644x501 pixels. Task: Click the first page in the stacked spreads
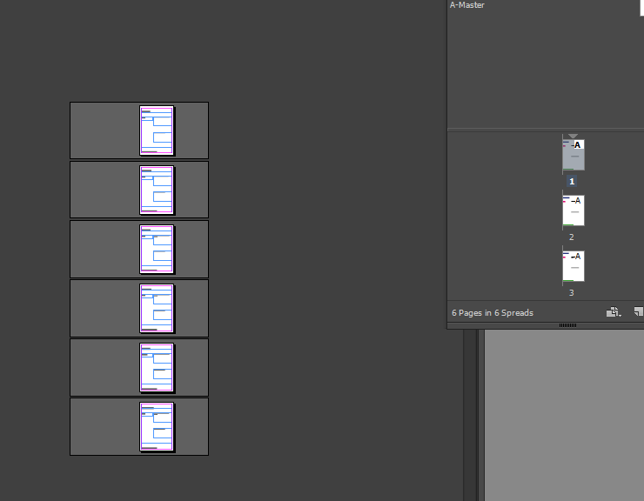point(157,130)
